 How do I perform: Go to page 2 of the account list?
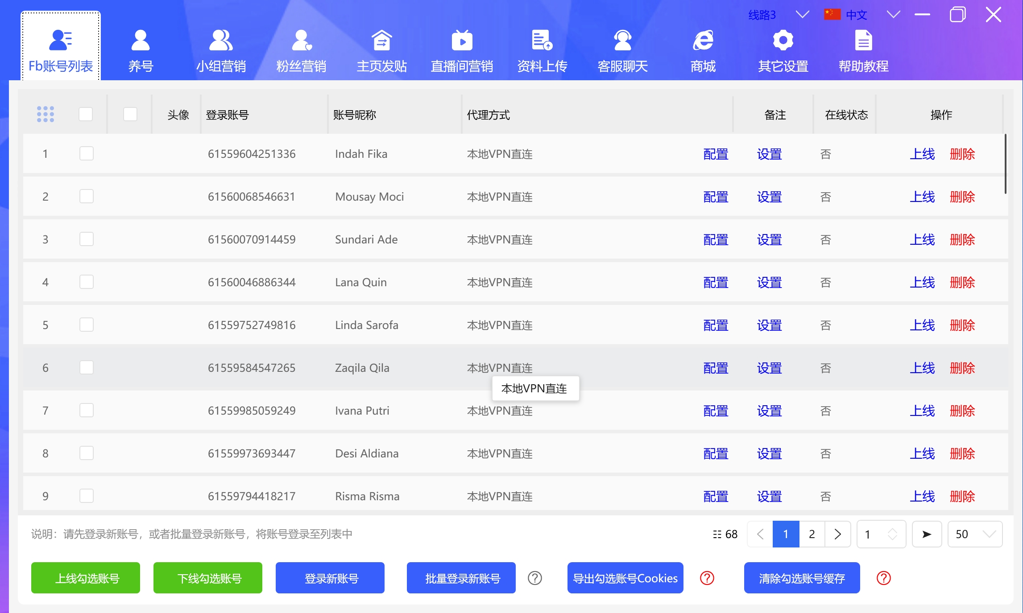pos(812,534)
